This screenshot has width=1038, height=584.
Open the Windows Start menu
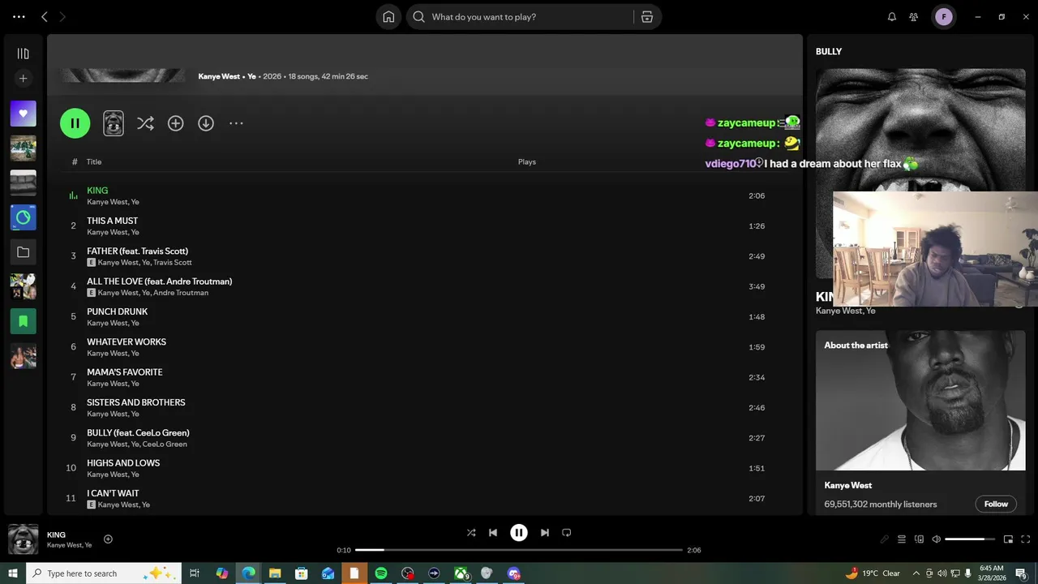(13, 573)
